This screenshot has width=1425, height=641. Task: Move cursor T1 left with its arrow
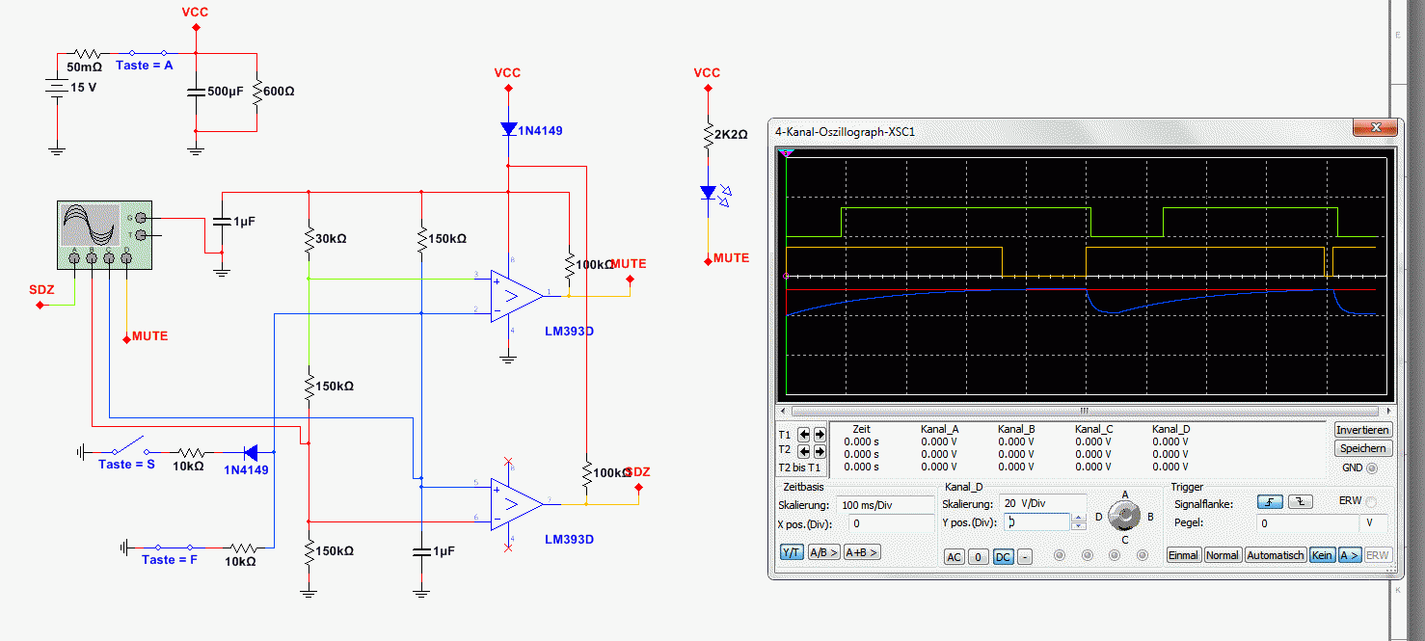(x=805, y=435)
